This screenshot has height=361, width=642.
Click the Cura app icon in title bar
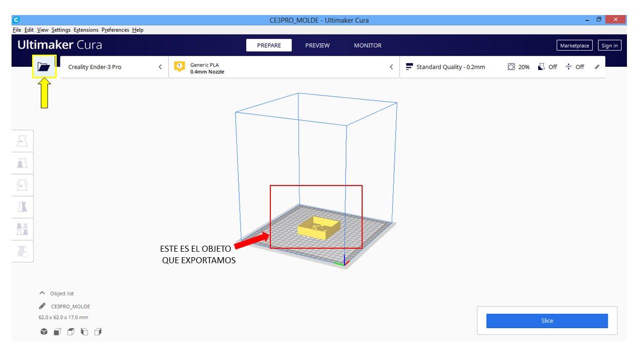(x=16, y=20)
